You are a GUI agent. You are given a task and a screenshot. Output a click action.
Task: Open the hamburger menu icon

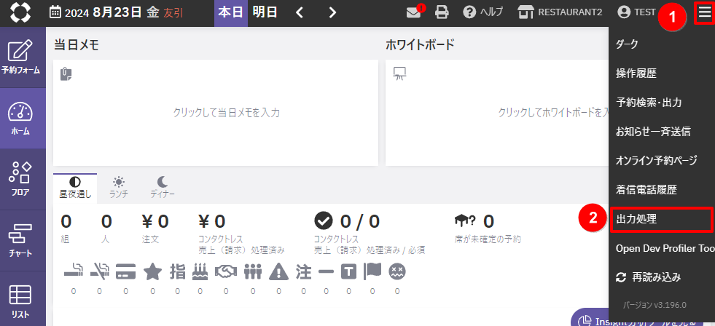(704, 12)
